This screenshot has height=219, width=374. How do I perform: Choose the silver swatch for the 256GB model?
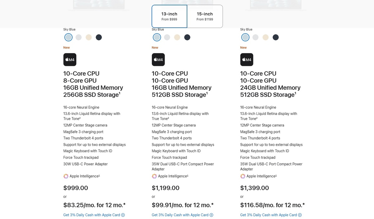(79, 37)
